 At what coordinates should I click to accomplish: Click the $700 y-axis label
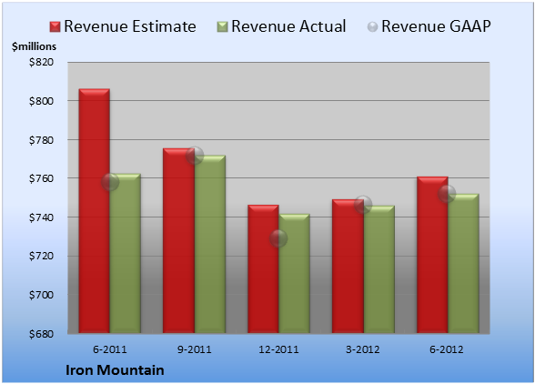click(41, 295)
